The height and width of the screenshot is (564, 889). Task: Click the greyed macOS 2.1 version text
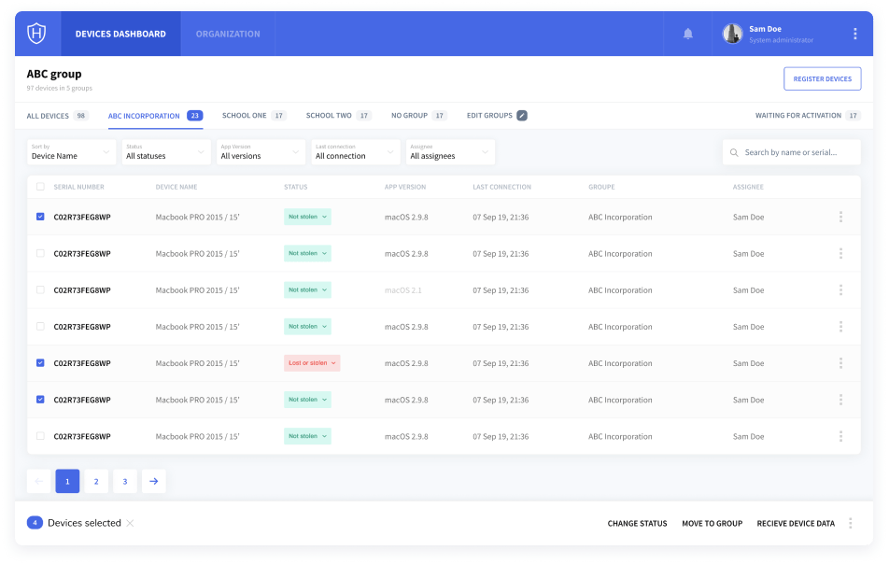click(403, 290)
